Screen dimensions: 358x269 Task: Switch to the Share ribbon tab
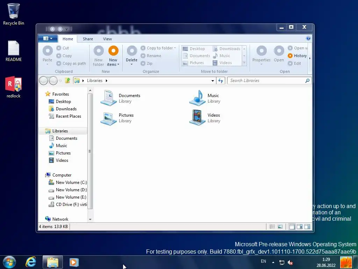(88, 39)
